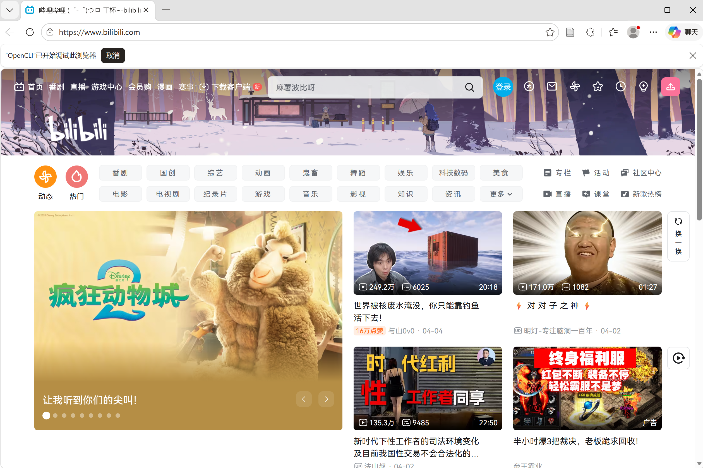
Task: Open favorites star icon in bilibili header
Action: tap(598, 87)
